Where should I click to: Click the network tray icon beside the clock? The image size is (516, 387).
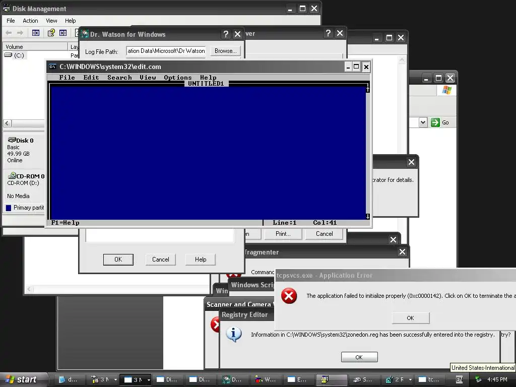coord(478,379)
